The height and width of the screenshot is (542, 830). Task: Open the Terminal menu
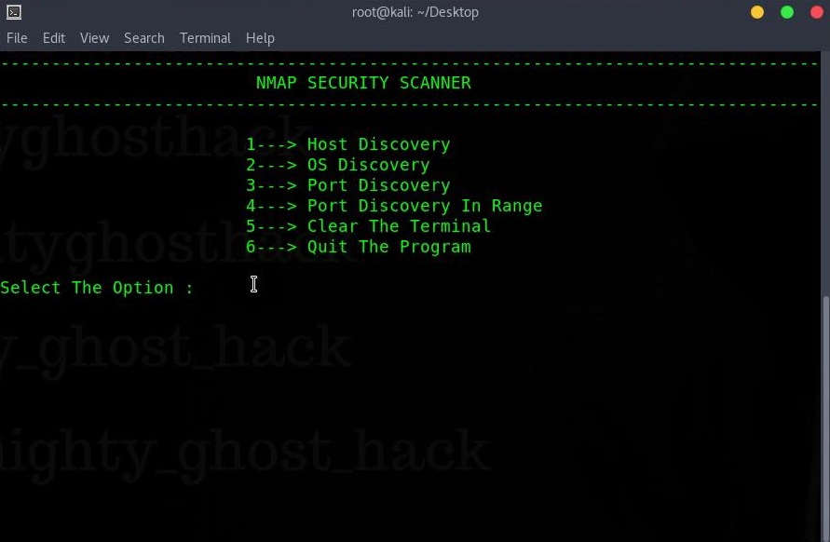(205, 38)
